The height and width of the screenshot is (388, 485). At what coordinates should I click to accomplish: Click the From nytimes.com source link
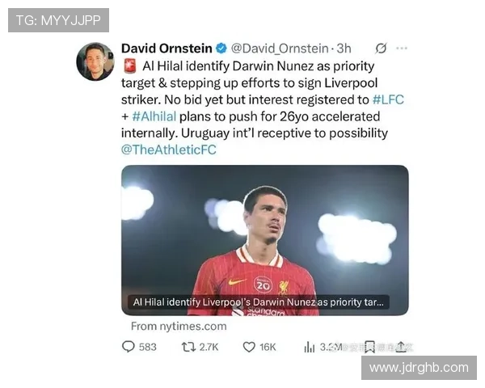click(179, 326)
